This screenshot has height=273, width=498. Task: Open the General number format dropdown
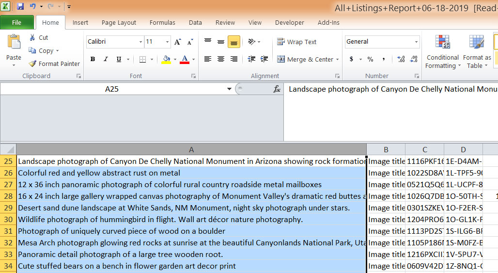(x=416, y=42)
